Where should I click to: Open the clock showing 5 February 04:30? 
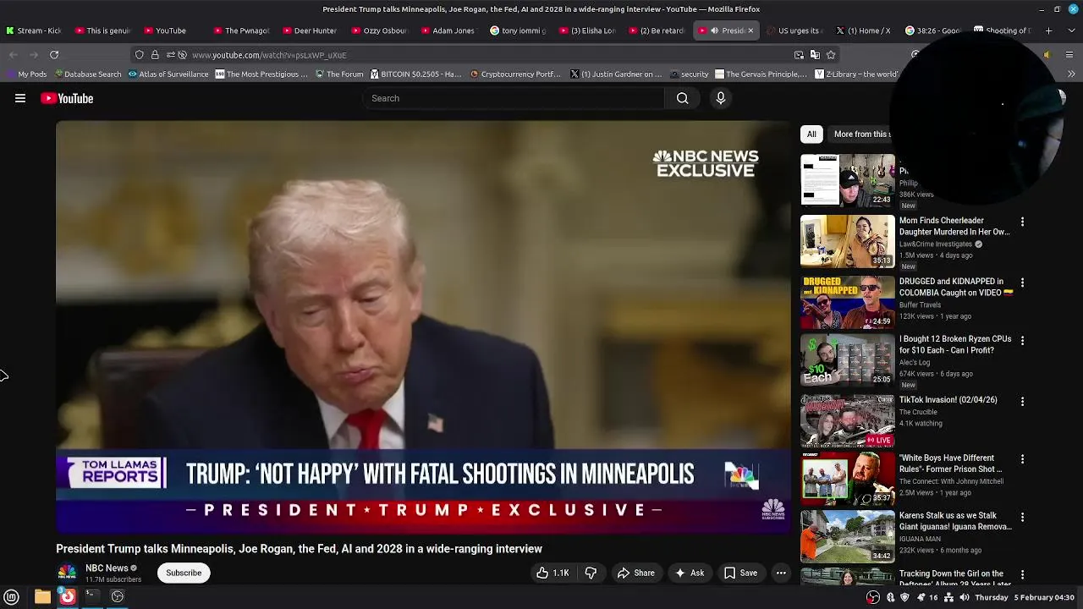1025,597
